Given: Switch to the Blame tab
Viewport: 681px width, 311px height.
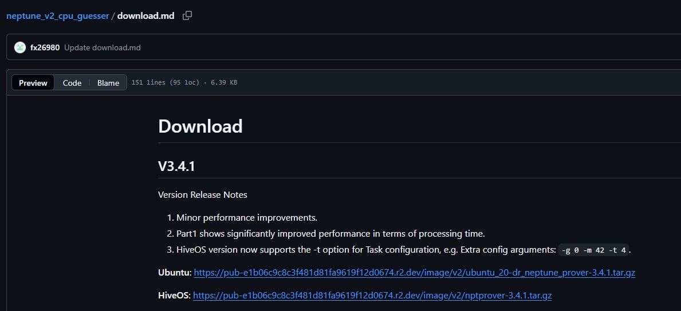Looking at the screenshot, I should (x=108, y=83).
